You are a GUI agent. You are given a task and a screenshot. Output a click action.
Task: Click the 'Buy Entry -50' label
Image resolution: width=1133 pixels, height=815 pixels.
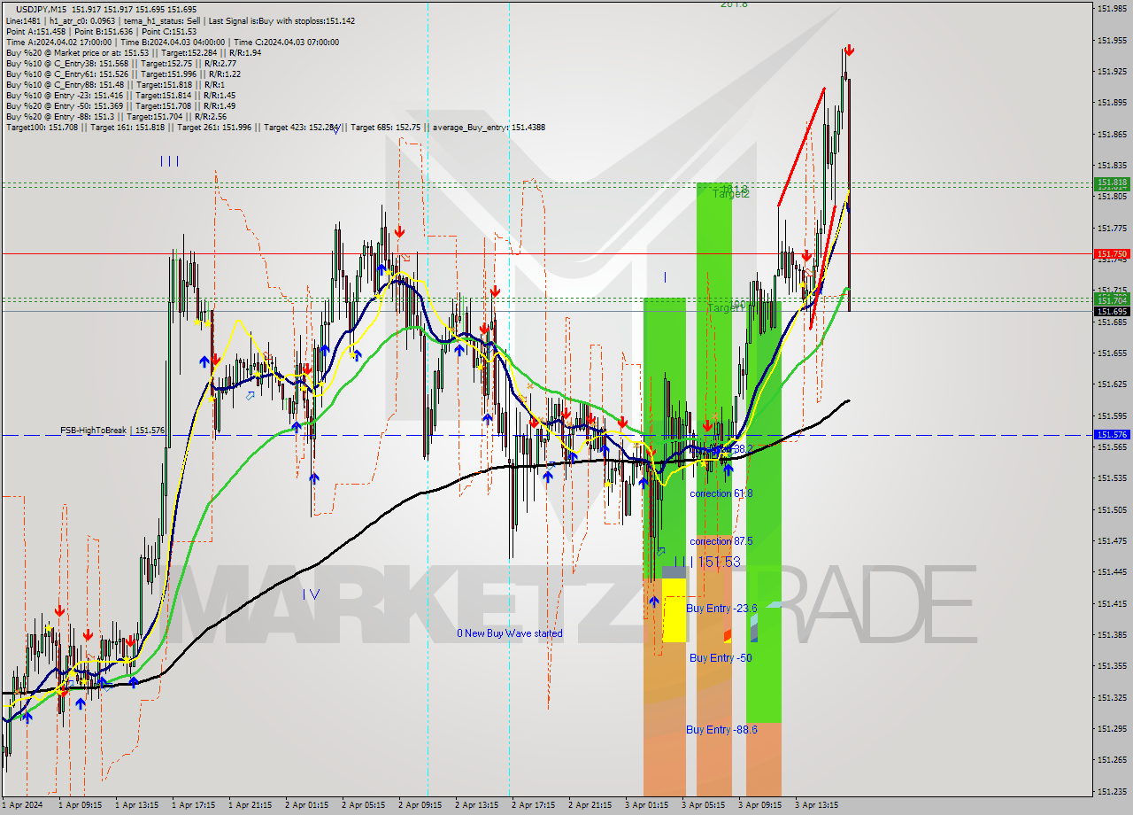pyautogui.click(x=721, y=658)
